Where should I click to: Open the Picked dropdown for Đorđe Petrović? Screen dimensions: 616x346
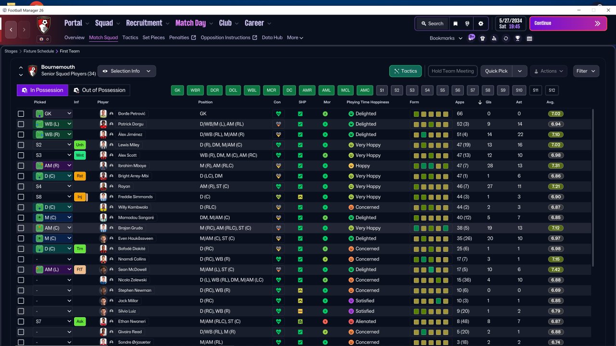53,114
